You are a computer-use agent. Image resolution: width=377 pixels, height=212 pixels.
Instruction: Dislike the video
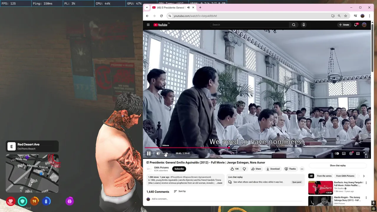pos(244,169)
